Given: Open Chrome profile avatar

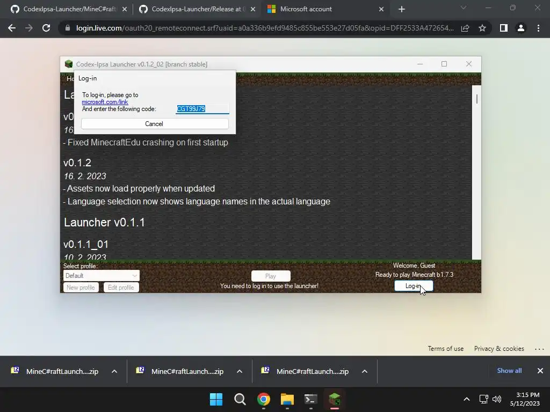Looking at the screenshot, I should tap(521, 28).
